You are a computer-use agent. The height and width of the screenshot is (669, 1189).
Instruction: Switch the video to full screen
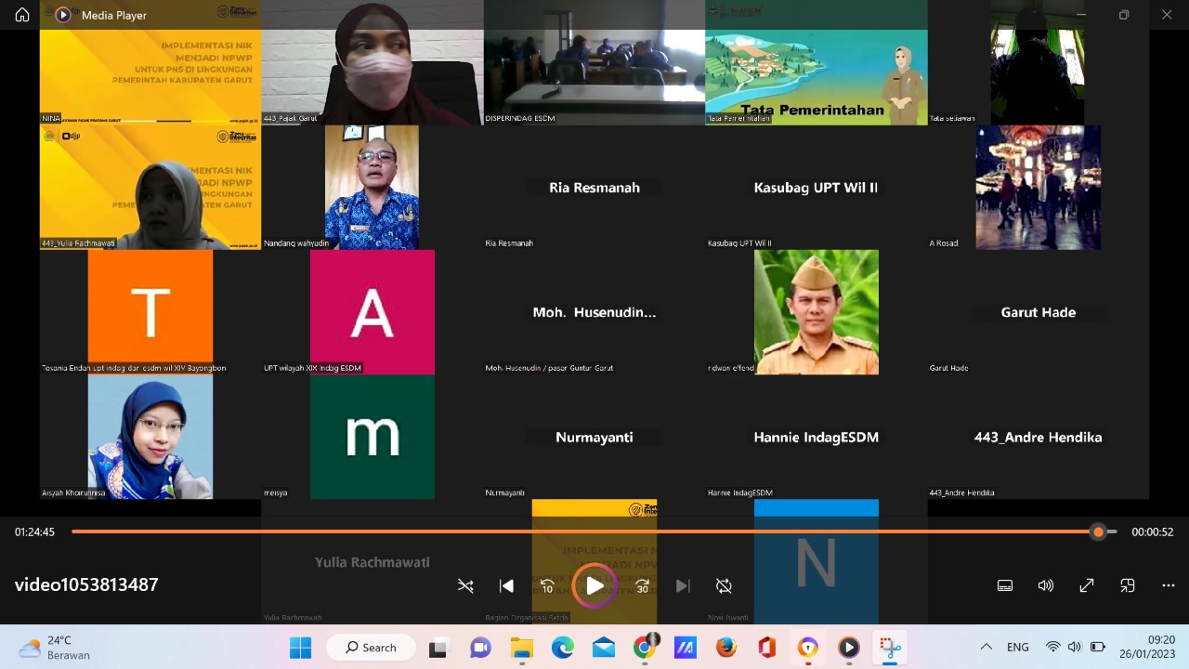tap(1086, 585)
